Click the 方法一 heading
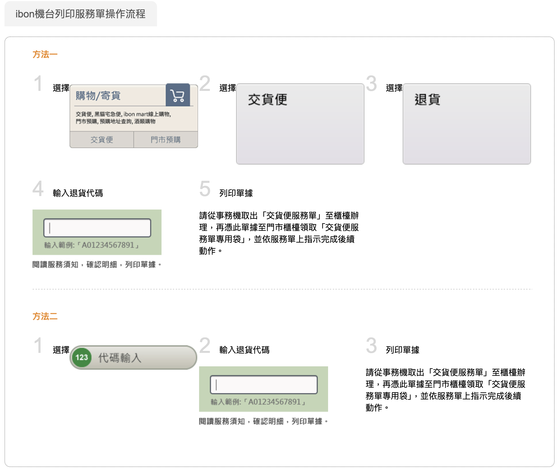The width and height of the screenshot is (558, 469). (x=45, y=54)
